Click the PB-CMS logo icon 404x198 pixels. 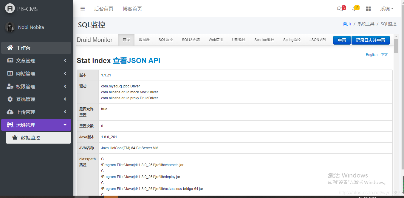[10, 8]
